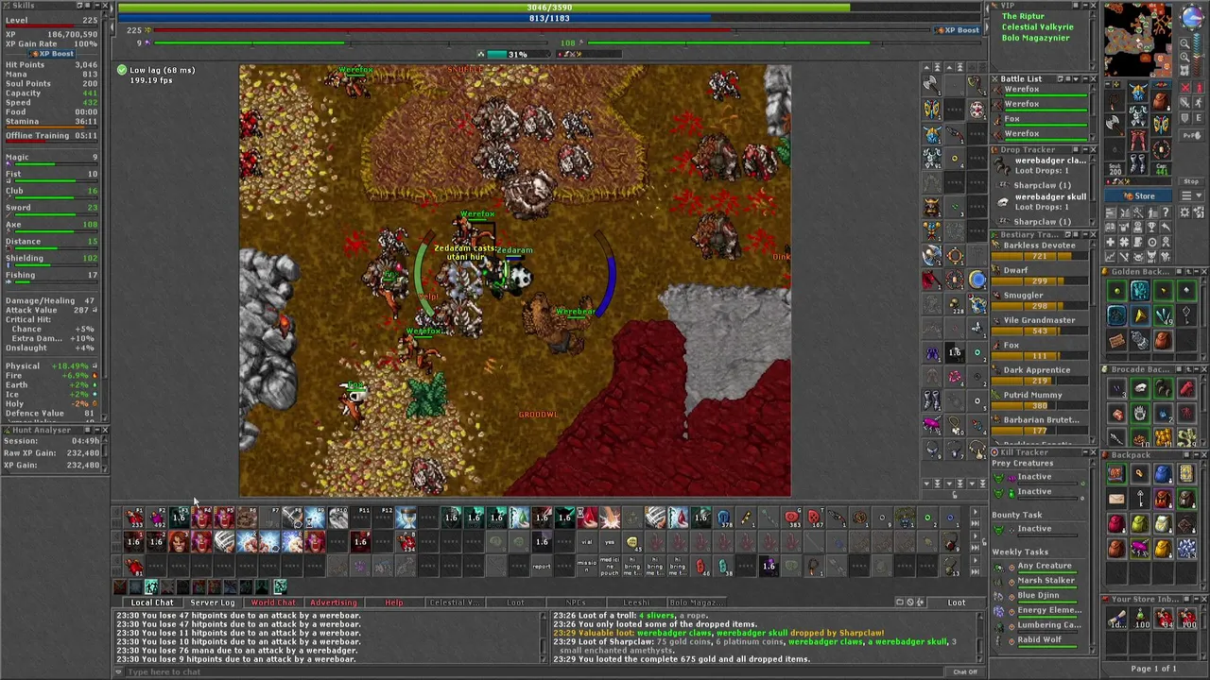This screenshot has width=1210, height=680.
Task: Click the helmet equipment slot
Action: click(1138, 92)
